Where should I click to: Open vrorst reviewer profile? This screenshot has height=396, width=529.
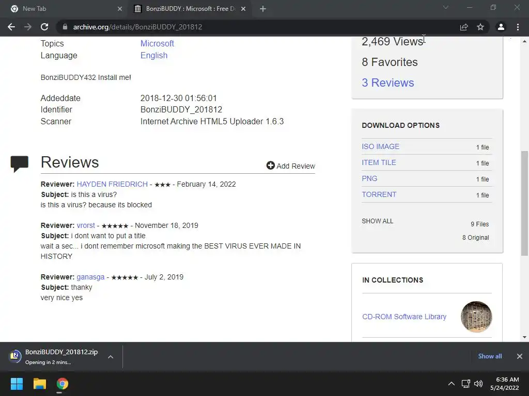86,225
